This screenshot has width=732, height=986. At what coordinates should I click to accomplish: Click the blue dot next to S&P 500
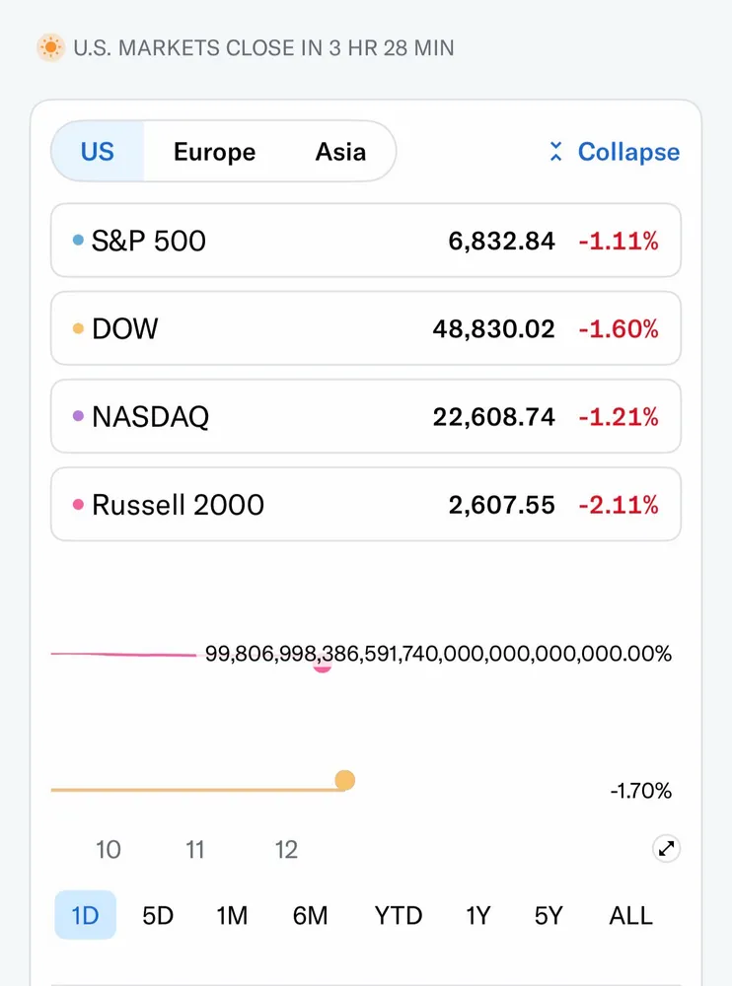point(78,240)
